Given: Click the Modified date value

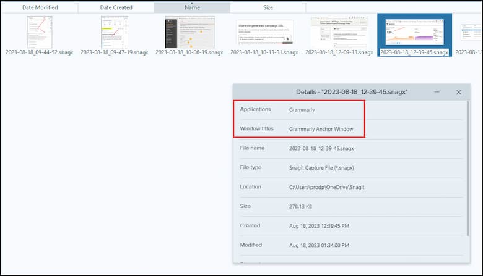Looking at the screenshot, I should pyautogui.click(x=319, y=245).
